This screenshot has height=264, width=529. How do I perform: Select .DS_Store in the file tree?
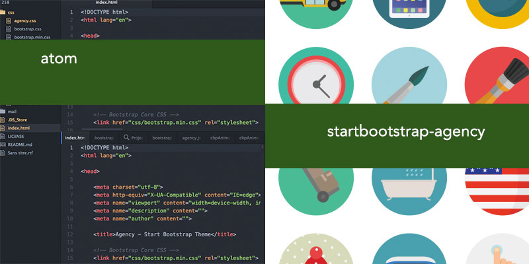click(17, 119)
